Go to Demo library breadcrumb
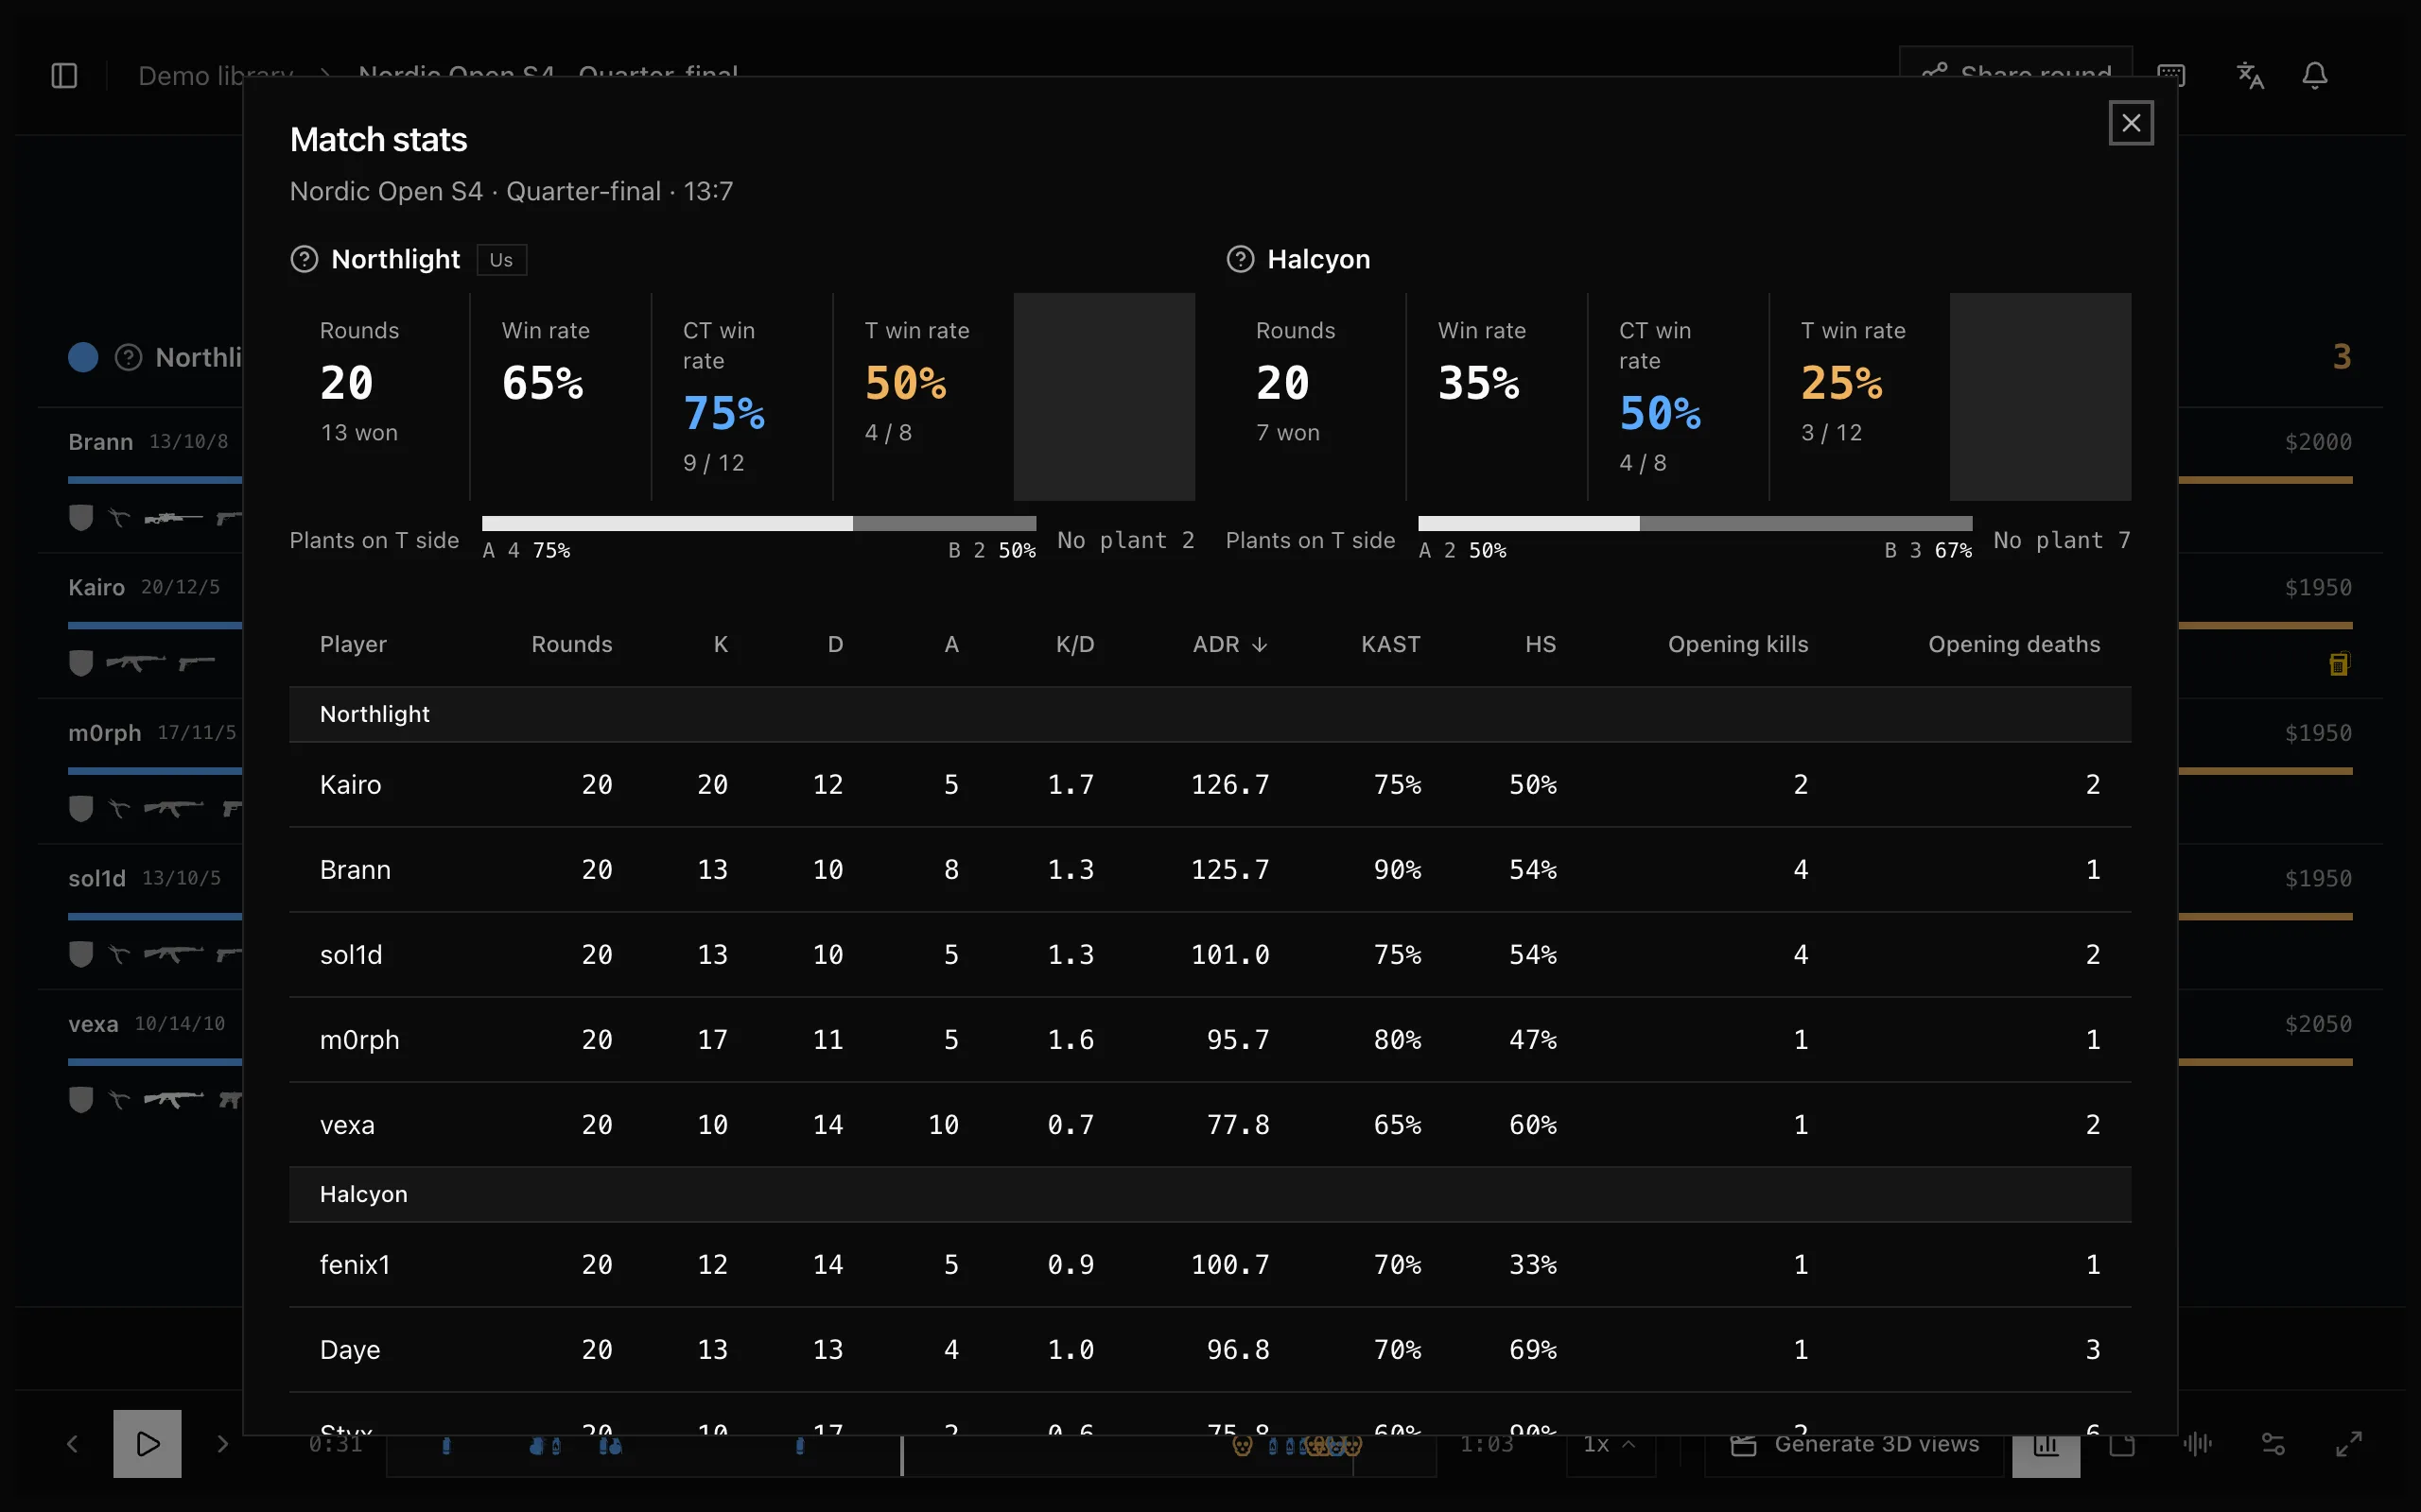Viewport: 2421px width, 1512px height. point(216,75)
